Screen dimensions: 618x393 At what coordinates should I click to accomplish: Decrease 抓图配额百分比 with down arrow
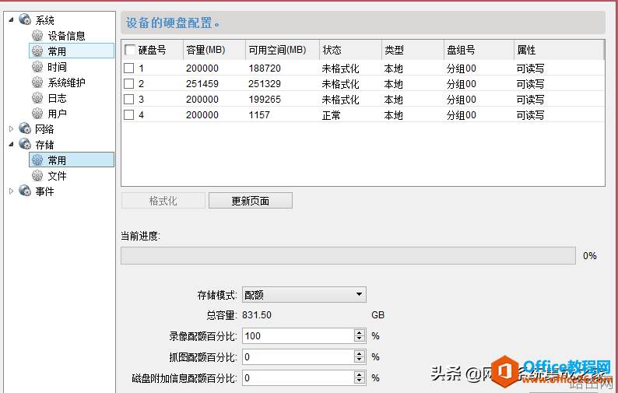tap(359, 360)
